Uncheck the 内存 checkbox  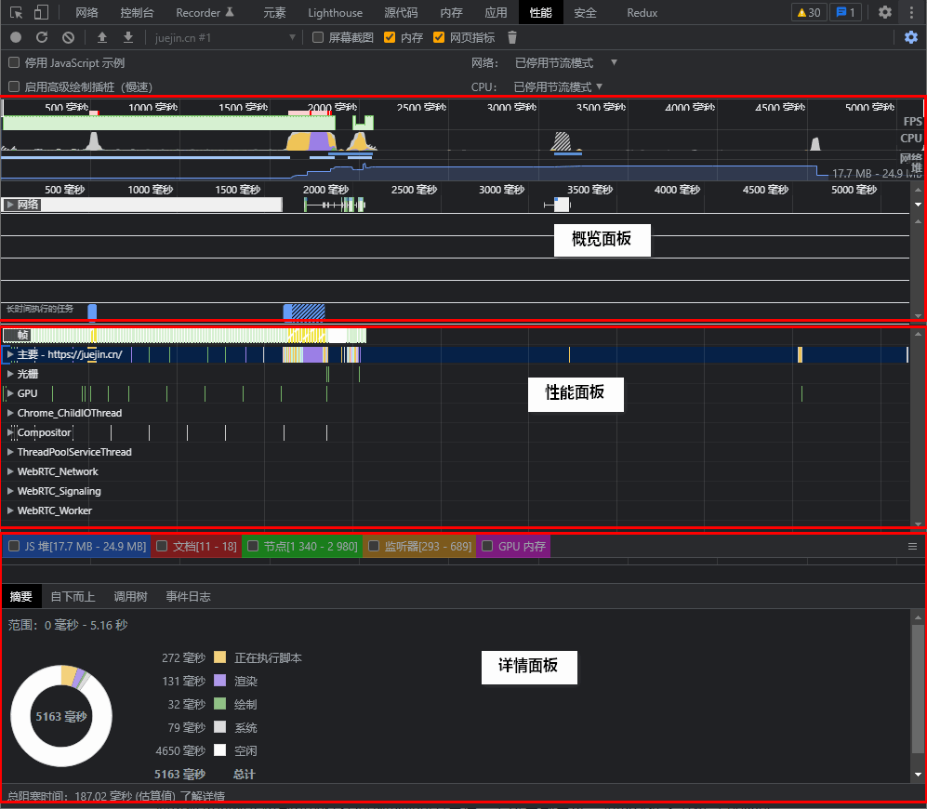point(391,37)
